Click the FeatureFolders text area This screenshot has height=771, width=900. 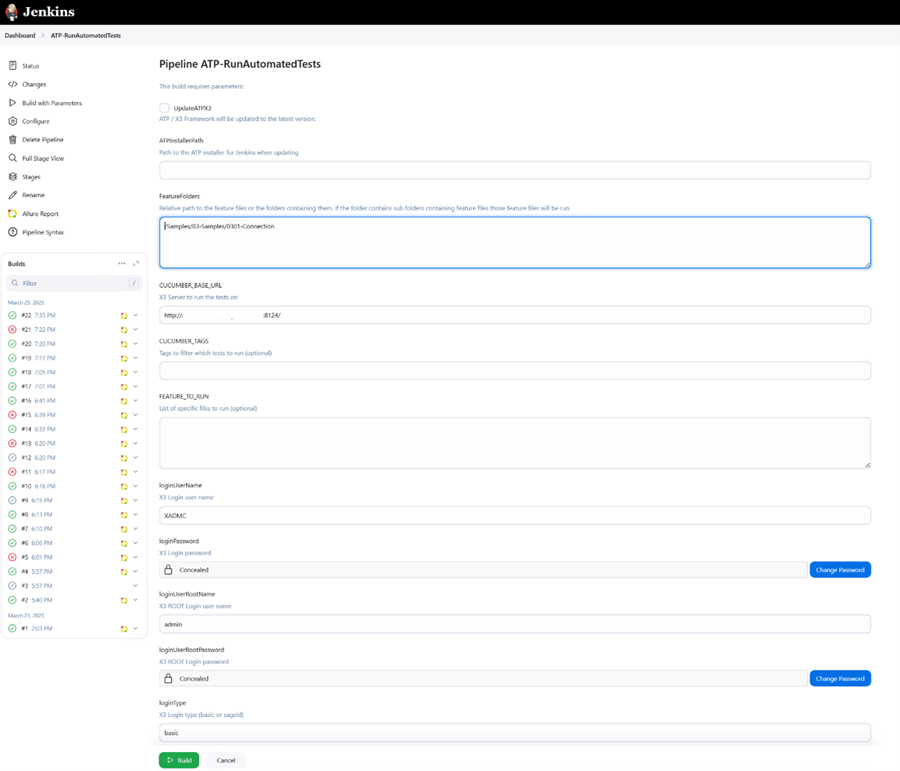coord(515,242)
